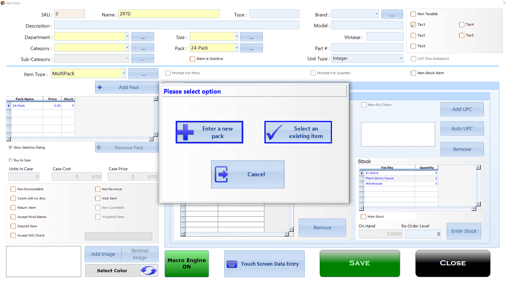Enable the Tax4 checkbox

pos(462,24)
